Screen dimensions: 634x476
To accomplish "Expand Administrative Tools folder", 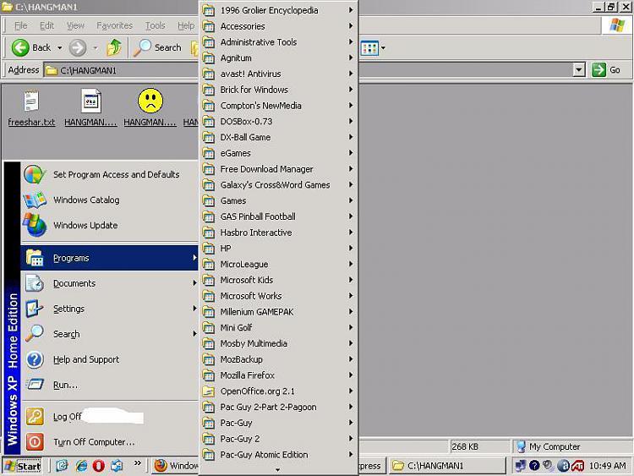I will point(279,42).
